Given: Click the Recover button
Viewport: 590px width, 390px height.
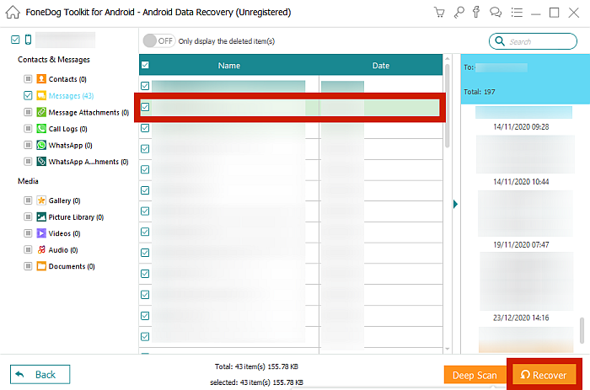Looking at the screenshot, I should [x=544, y=375].
